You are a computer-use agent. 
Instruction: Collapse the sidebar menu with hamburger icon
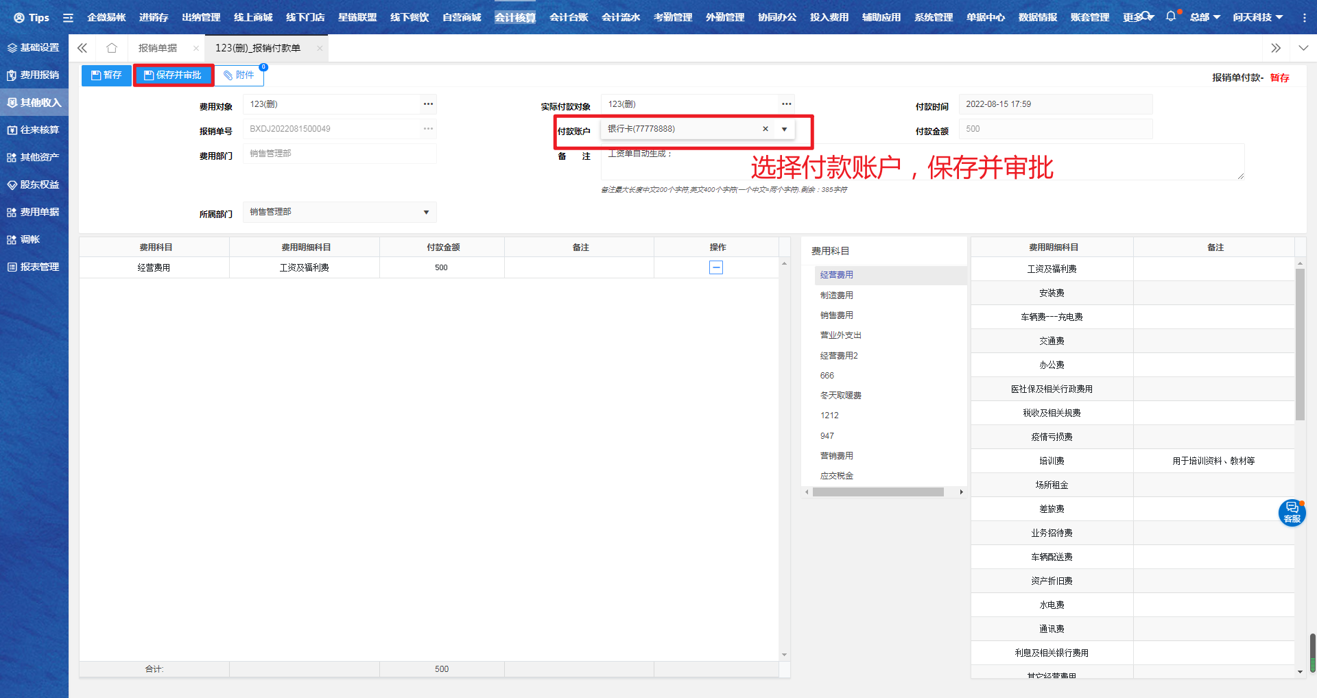point(68,18)
